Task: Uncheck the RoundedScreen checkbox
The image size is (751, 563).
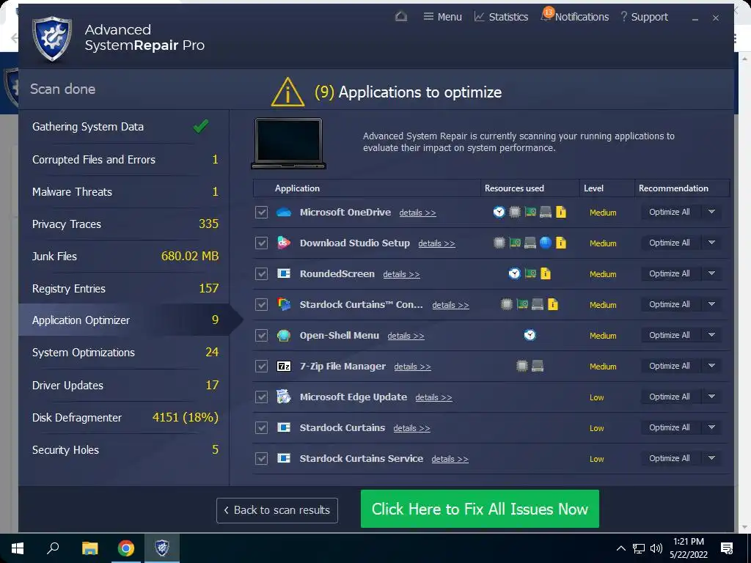Action: (x=262, y=274)
